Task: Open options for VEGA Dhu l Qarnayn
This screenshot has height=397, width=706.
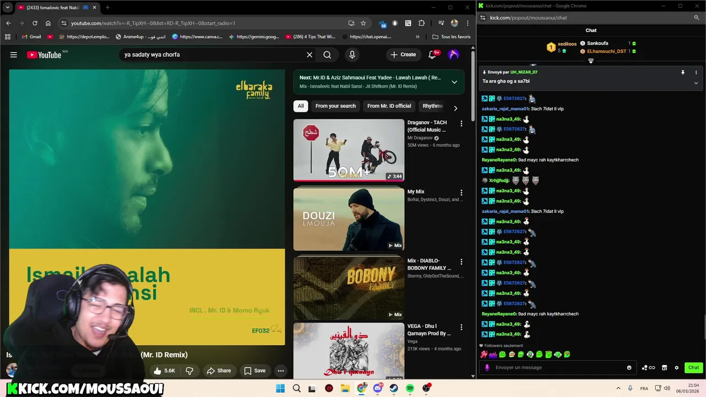Action: coord(461,327)
